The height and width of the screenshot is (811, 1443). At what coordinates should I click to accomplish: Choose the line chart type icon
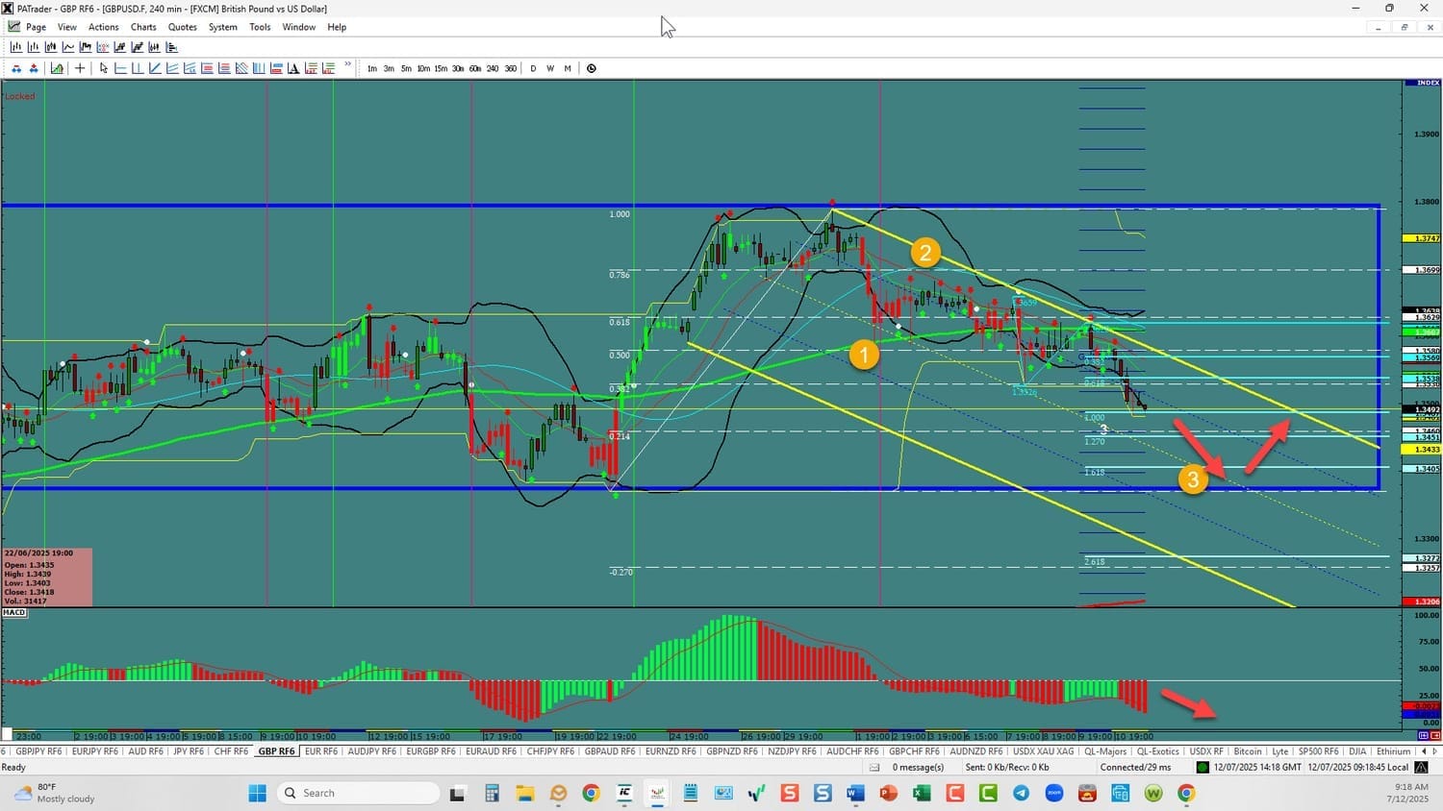tap(68, 47)
